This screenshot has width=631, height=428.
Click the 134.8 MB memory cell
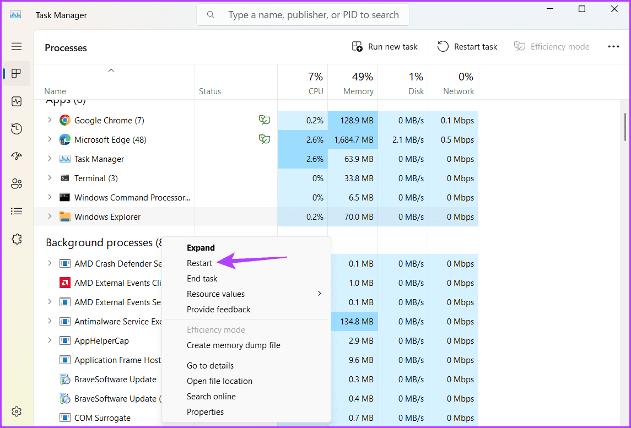(354, 321)
